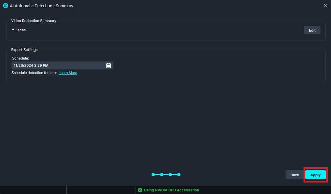Close the AI Automatic Detection dialog
This screenshot has width=331, height=194.
coord(325,6)
